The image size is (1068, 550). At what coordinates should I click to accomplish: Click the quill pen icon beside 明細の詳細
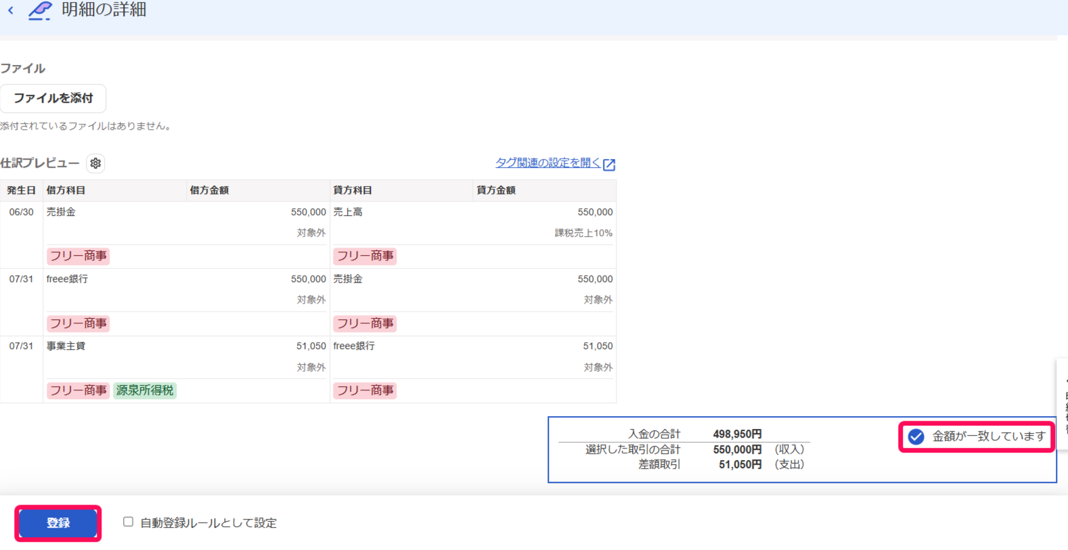40,10
